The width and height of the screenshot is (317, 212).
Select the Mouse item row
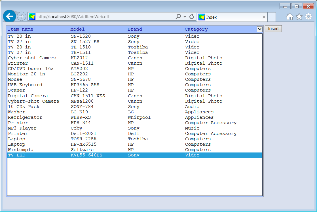tap(135, 79)
